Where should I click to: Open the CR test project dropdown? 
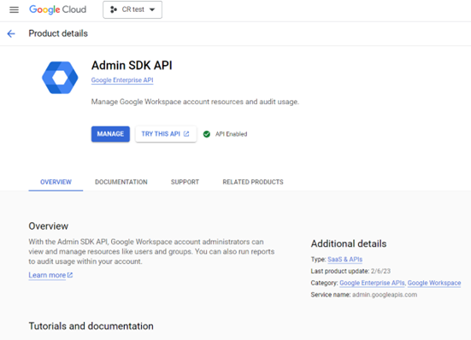point(132,9)
